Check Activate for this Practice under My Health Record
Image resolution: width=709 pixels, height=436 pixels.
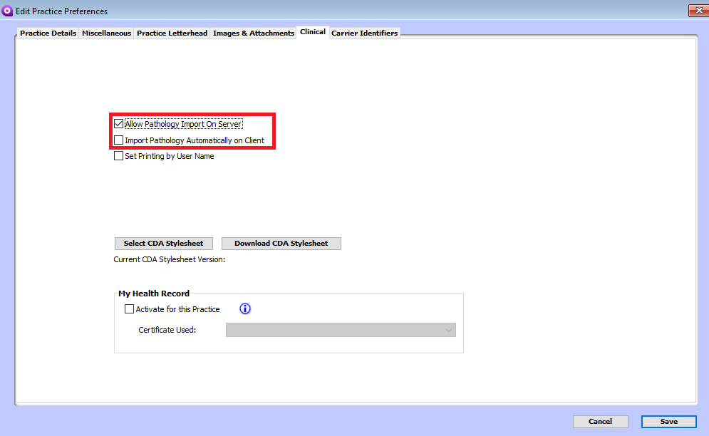[129, 308]
